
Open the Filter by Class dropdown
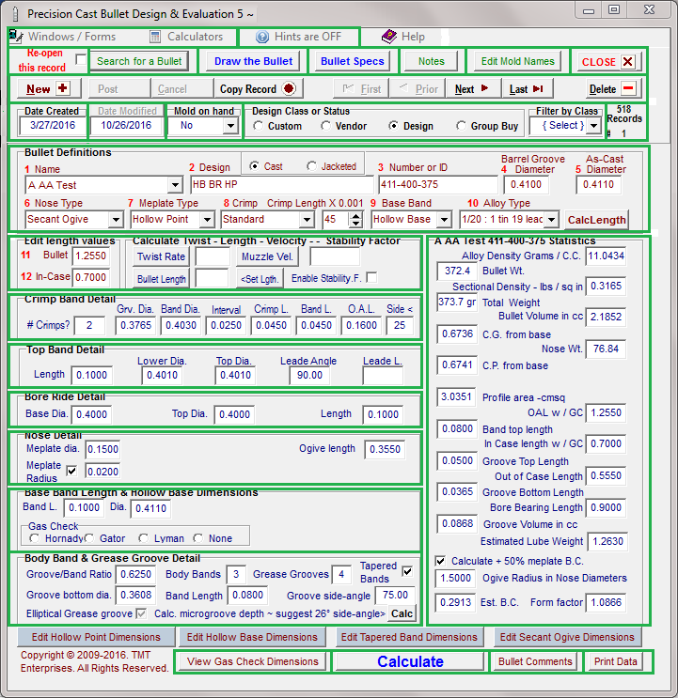tap(593, 126)
